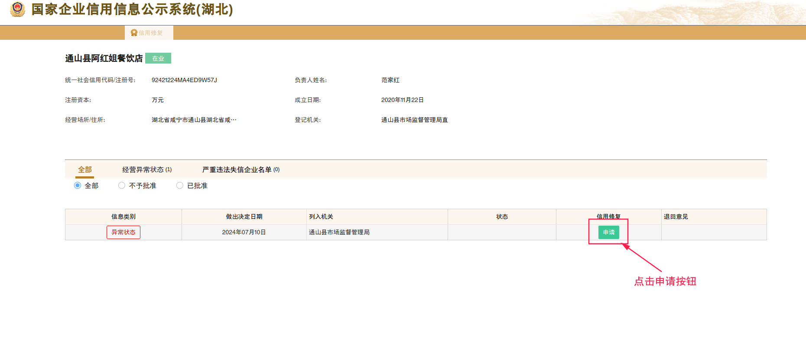Select the 已批准 radio button
The width and height of the screenshot is (806, 338).
tap(180, 185)
